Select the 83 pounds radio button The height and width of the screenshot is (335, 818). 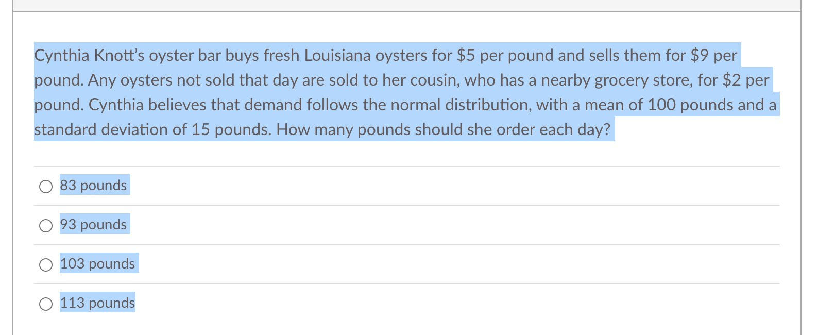(x=46, y=186)
